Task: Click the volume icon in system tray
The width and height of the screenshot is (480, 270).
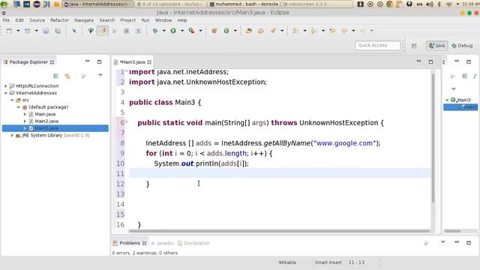Action: (x=430, y=4)
